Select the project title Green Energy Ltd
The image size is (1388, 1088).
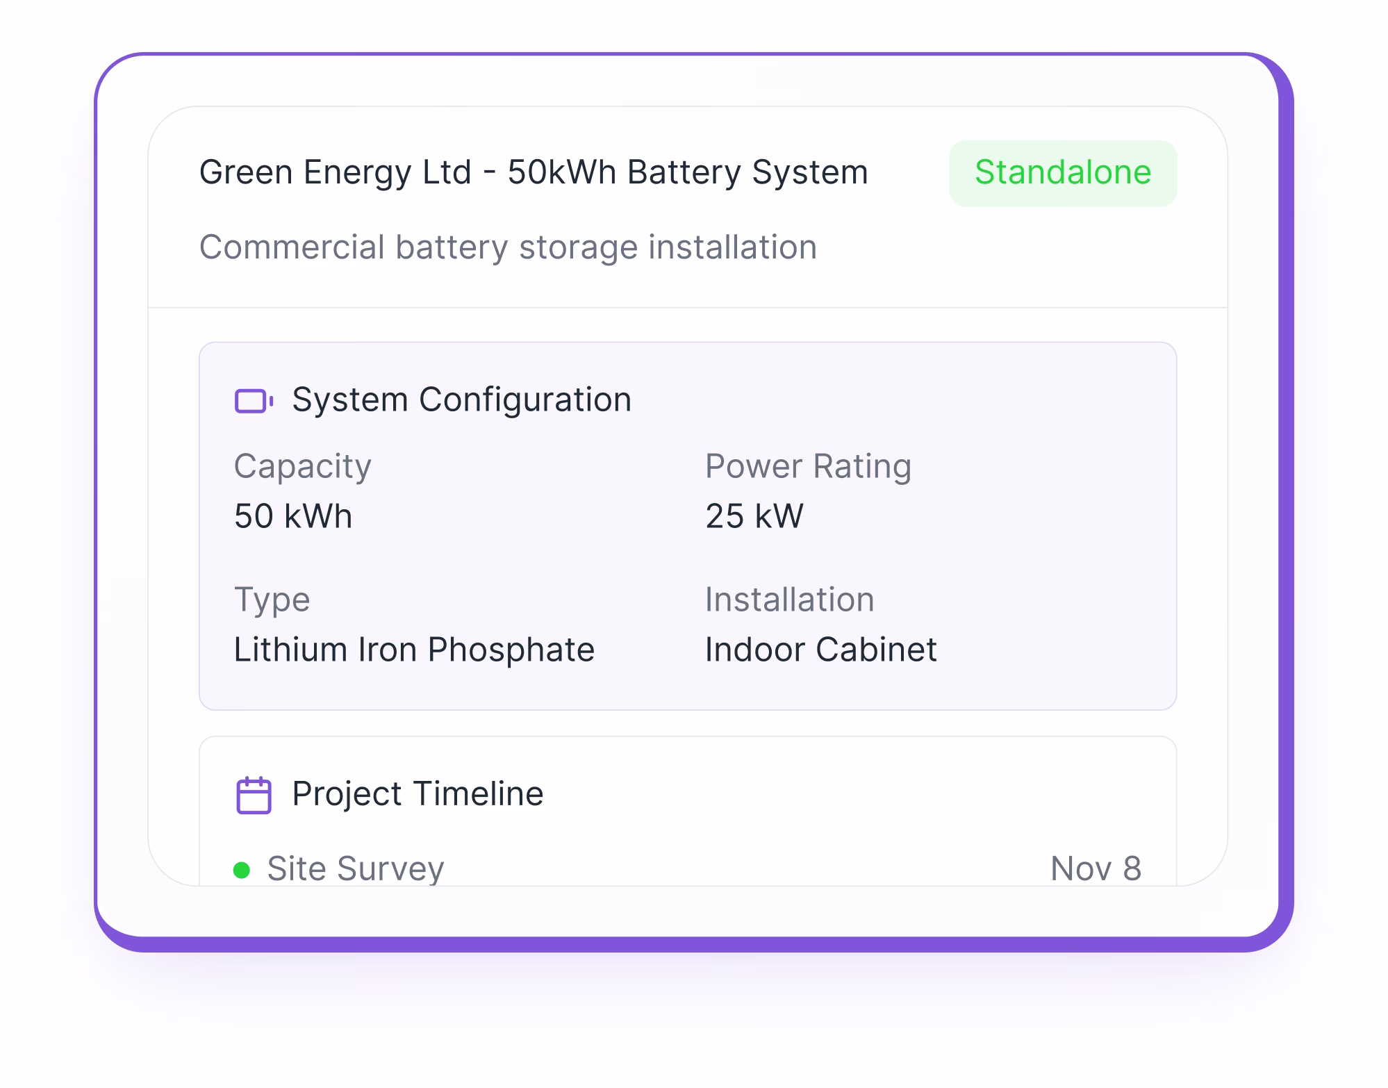[533, 172]
